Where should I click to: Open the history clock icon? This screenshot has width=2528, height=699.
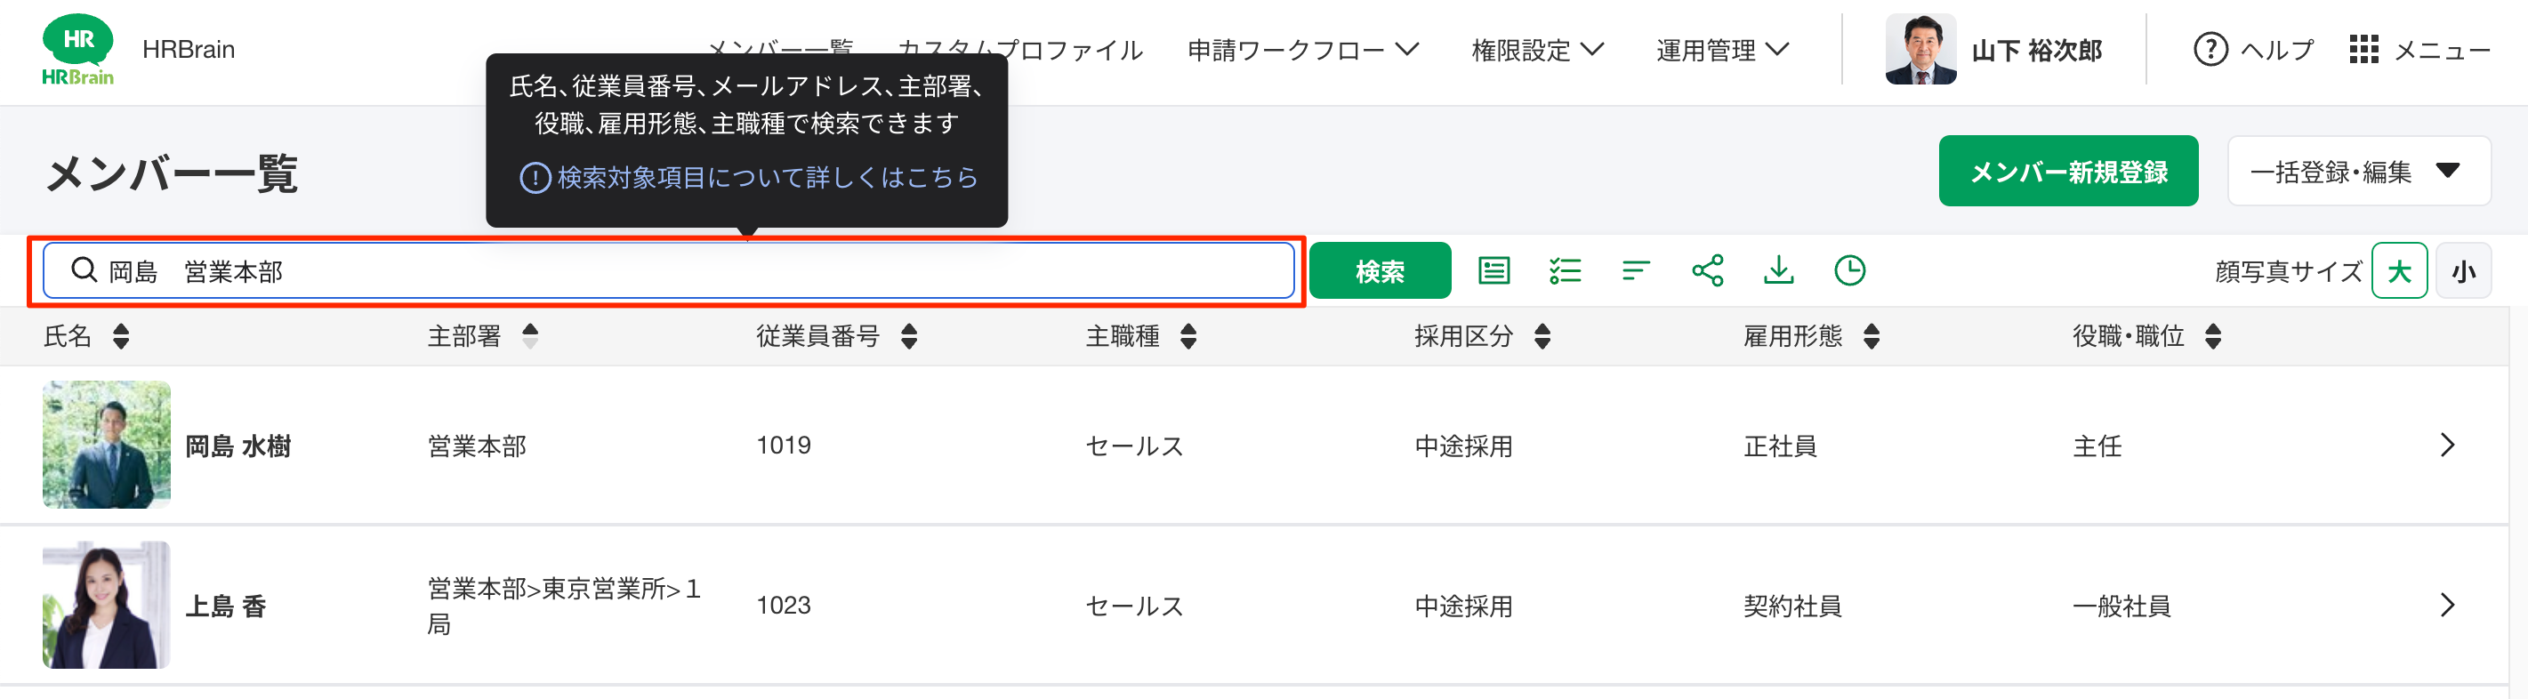pyautogui.click(x=1850, y=270)
